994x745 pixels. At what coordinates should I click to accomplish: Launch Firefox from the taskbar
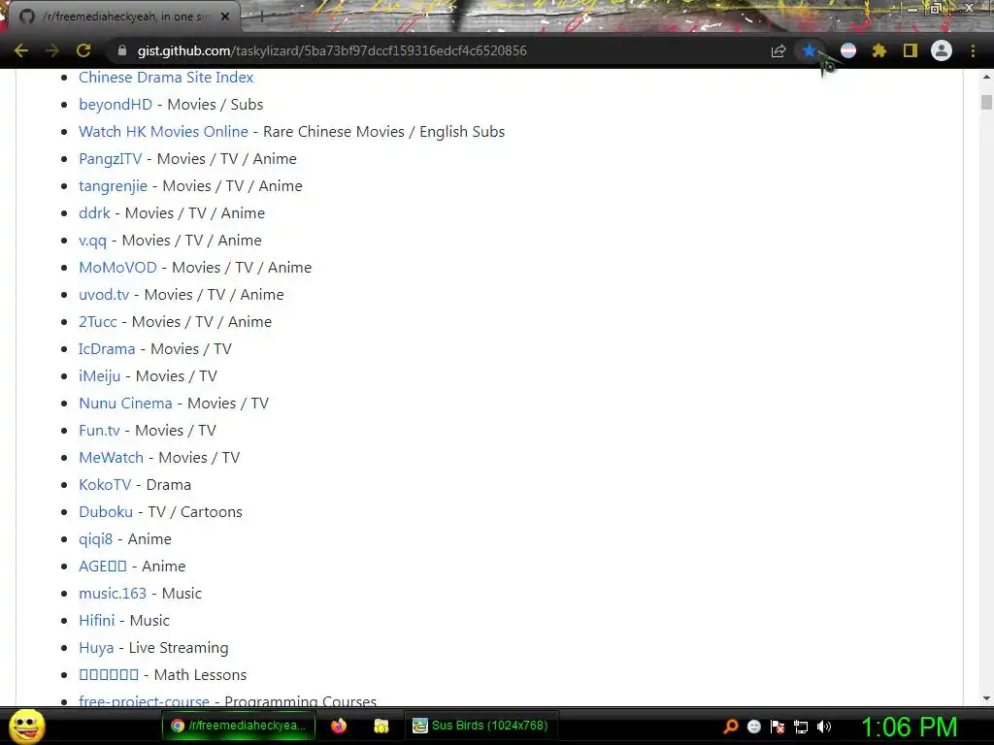click(x=339, y=726)
